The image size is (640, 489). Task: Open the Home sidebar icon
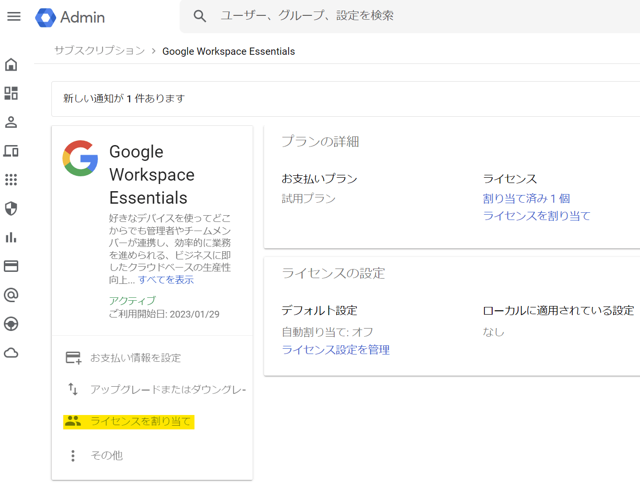pyautogui.click(x=11, y=64)
